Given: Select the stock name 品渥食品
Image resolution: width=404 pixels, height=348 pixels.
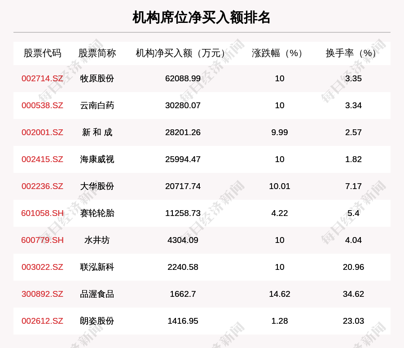Looking at the screenshot, I should tap(97, 294).
